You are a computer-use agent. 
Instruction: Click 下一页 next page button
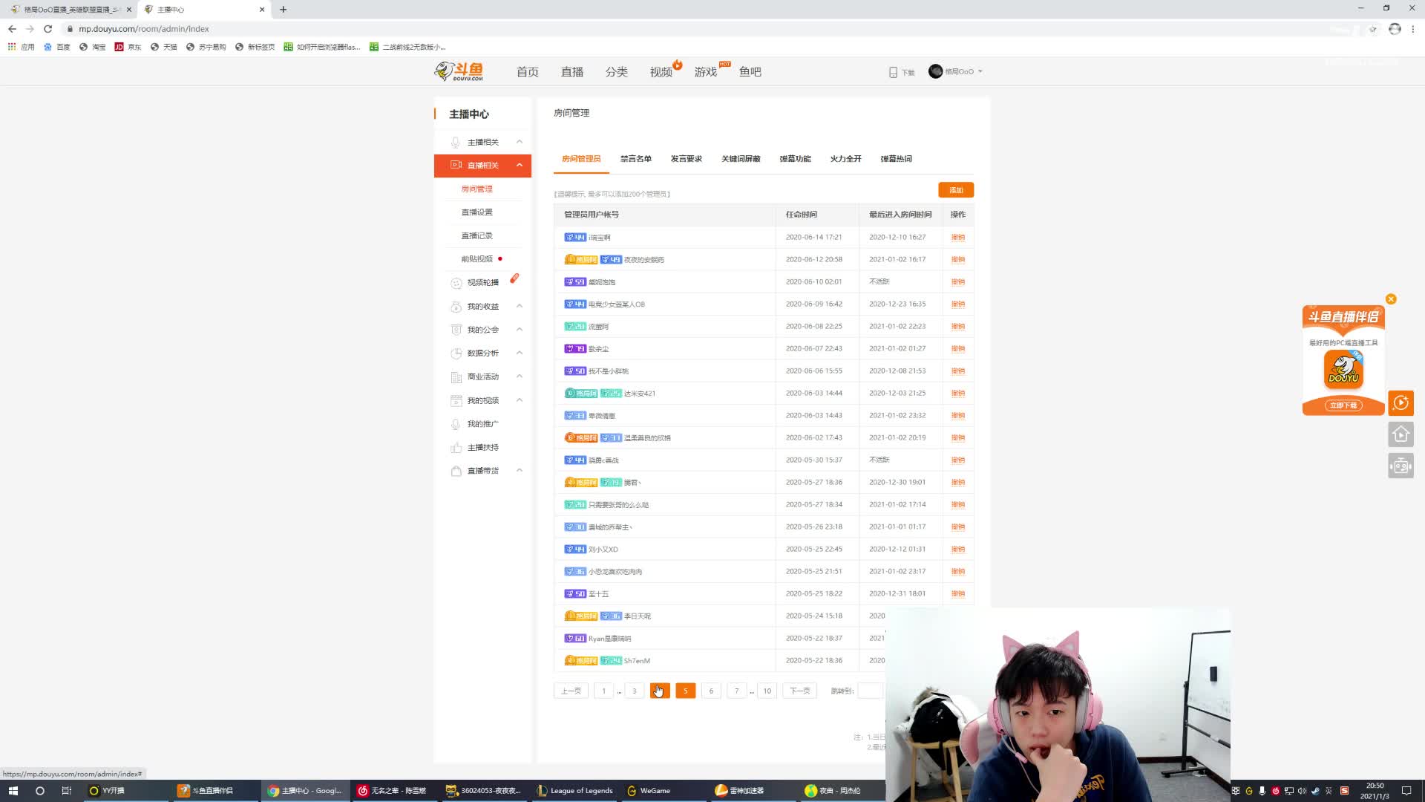(799, 691)
